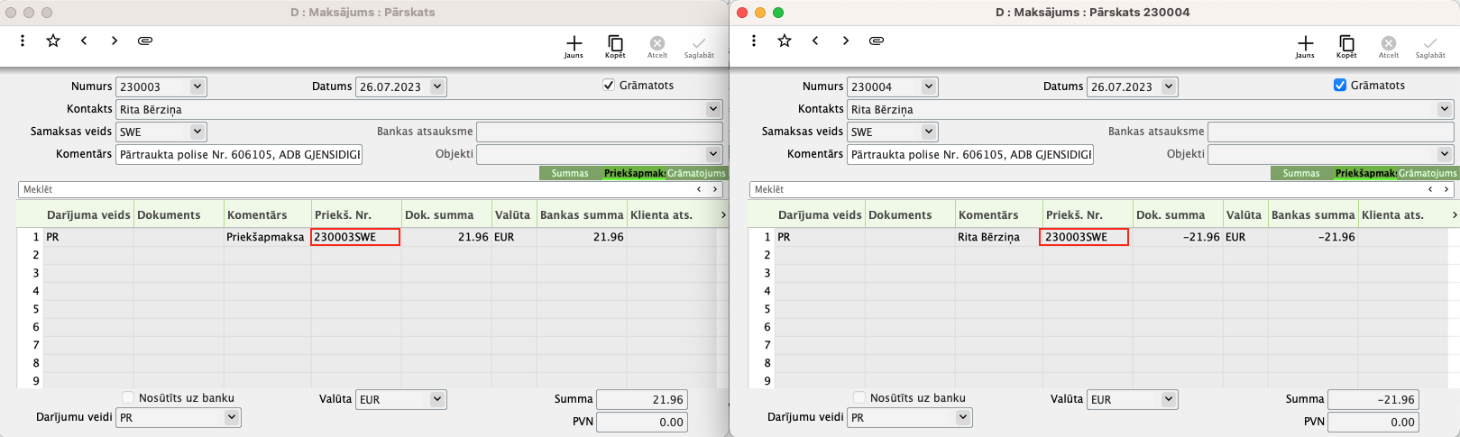Image resolution: width=1460 pixels, height=437 pixels.
Task: Click Darījuma veids column header in left window
Action: [88, 214]
